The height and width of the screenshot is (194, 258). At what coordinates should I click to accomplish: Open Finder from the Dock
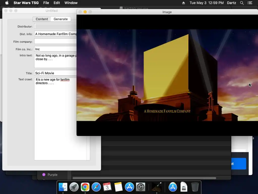point(63,187)
